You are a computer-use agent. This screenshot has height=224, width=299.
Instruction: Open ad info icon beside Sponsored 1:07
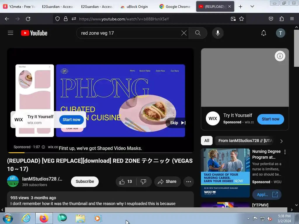(43, 147)
